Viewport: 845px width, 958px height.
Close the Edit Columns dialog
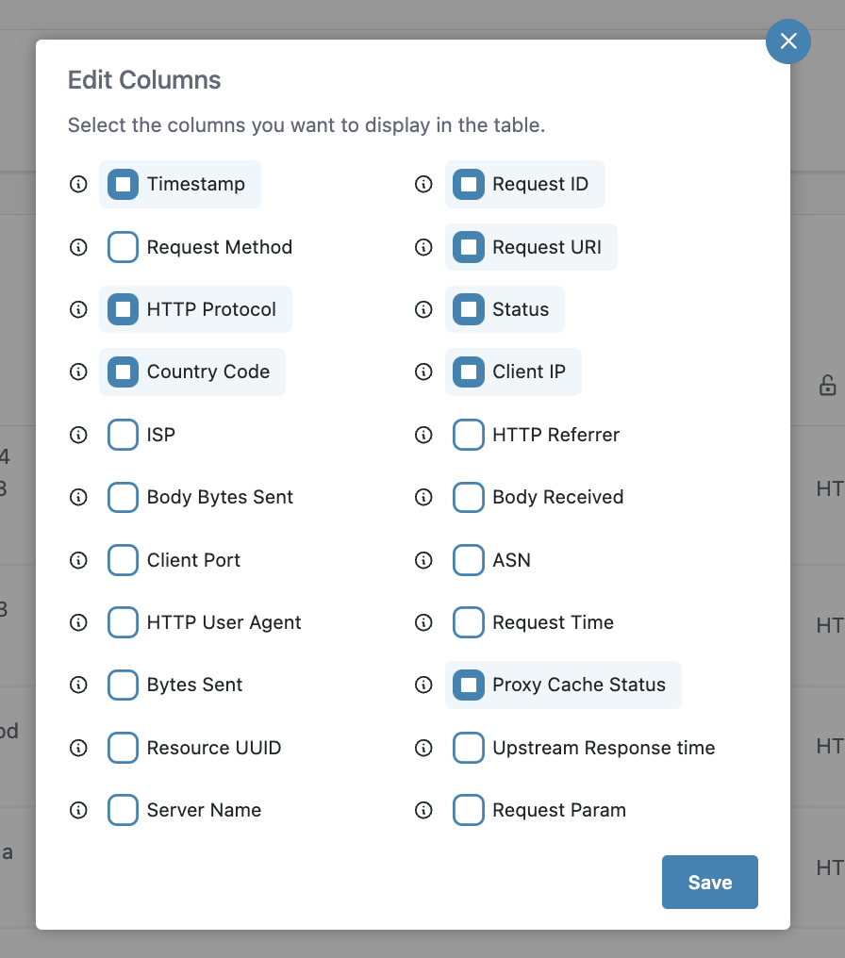[788, 41]
